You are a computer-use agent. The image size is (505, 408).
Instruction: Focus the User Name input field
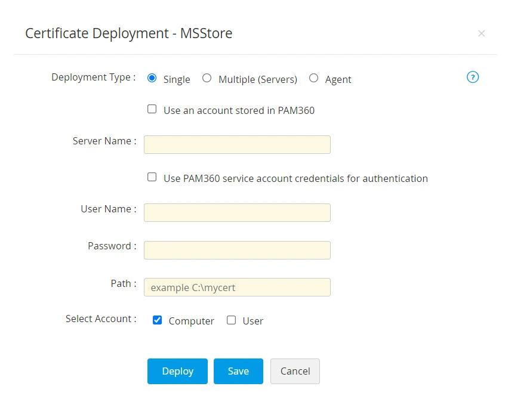pos(237,212)
